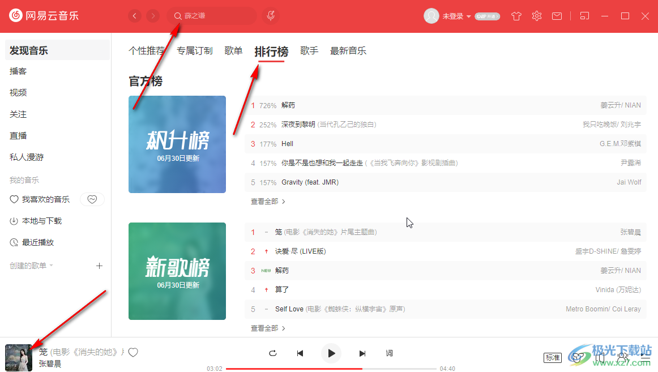Toggle the loop play mode icon
658x372 pixels.
tap(273, 353)
